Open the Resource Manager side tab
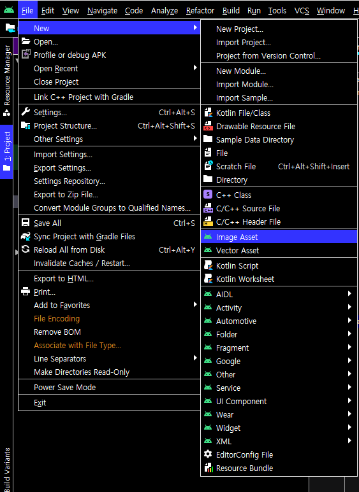359x492 pixels. tap(7, 80)
